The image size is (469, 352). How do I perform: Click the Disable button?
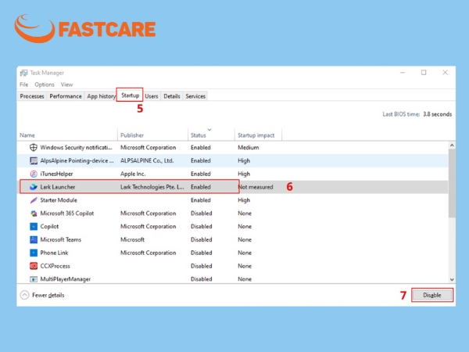click(x=432, y=295)
